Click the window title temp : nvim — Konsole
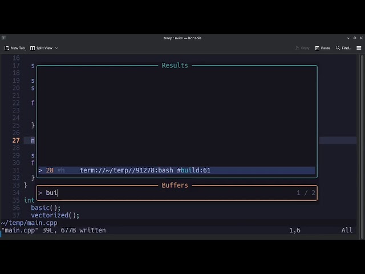This screenshot has height=274, width=365. click(182, 38)
